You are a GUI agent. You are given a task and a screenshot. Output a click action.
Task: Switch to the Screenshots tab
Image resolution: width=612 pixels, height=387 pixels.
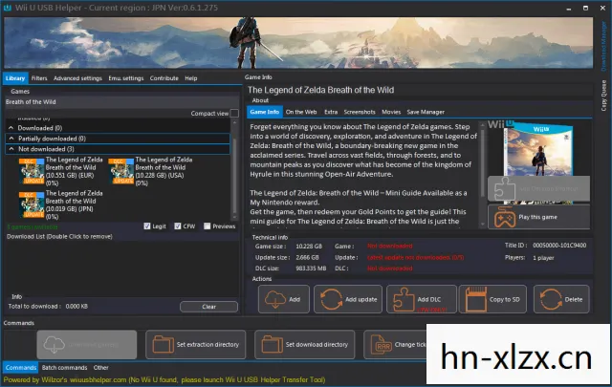tap(360, 112)
